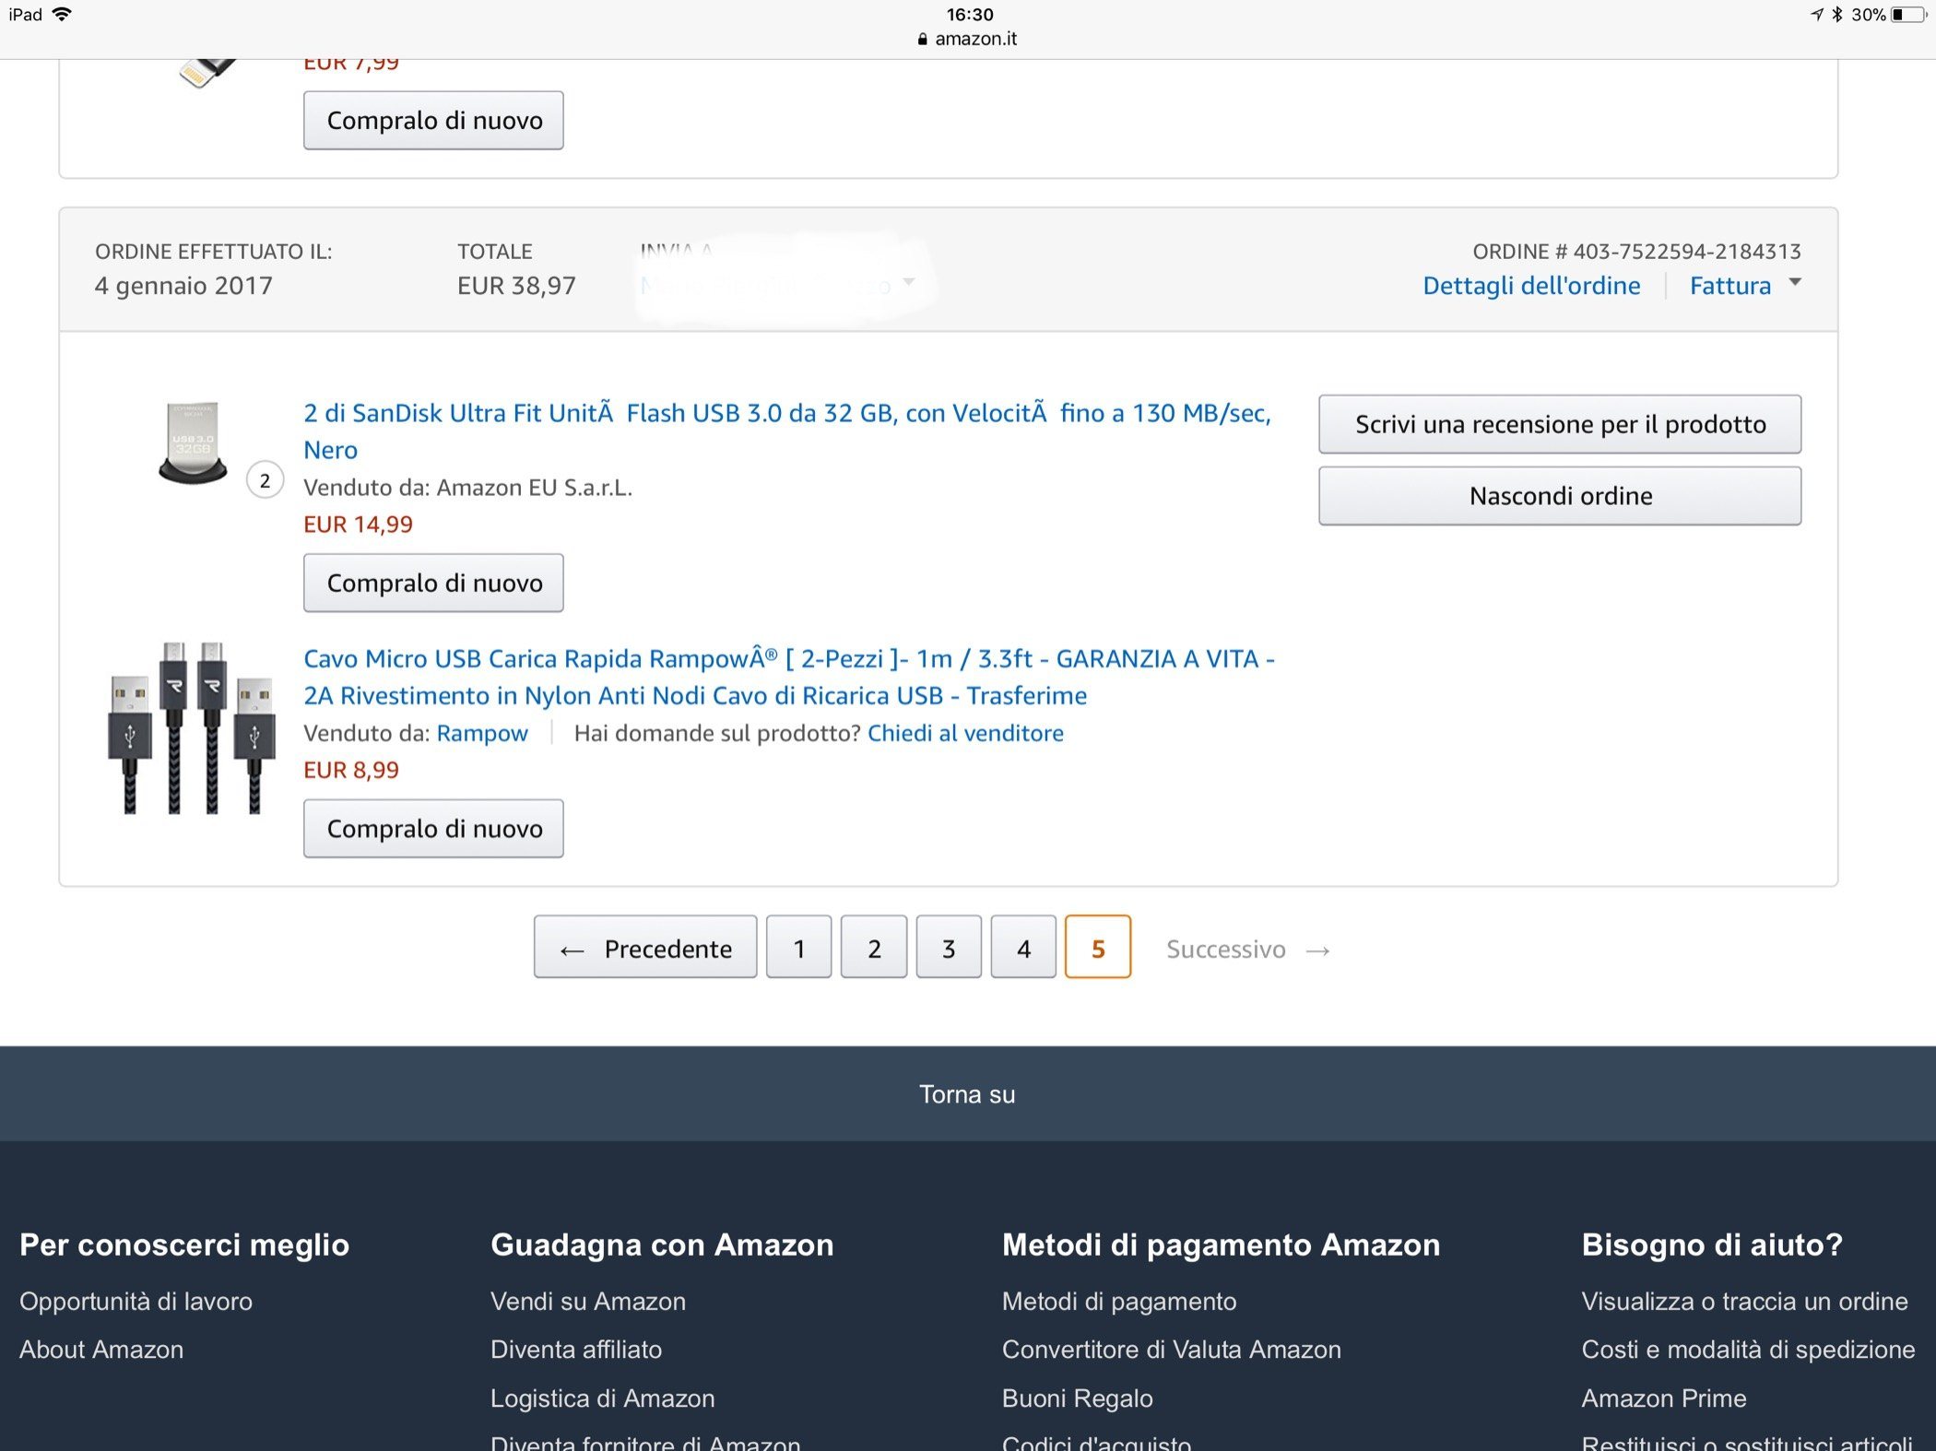This screenshot has width=1936, height=1451.
Task: Click Venduto da: Amazon EU S.a.r.L. text
Action: click(467, 488)
